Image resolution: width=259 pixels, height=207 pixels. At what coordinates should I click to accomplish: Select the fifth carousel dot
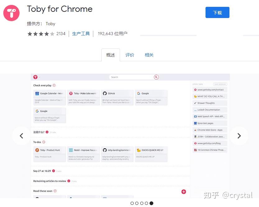point(151,203)
